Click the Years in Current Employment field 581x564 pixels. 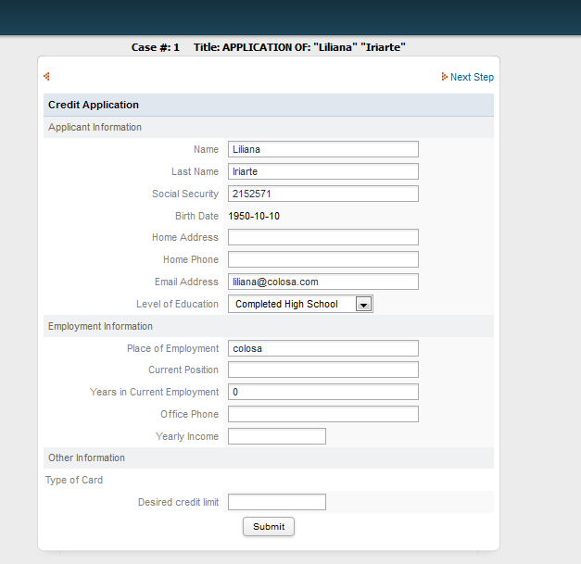pyautogui.click(x=322, y=392)
